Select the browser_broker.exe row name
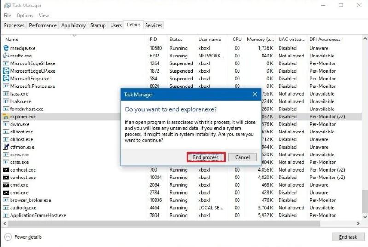The height and width of the screenshot is (247, 368). [30, 201]
